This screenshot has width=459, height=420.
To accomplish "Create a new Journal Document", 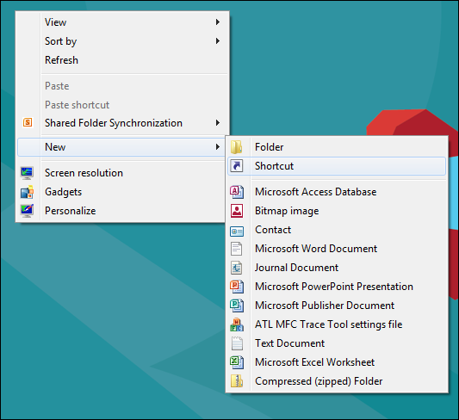I will click(x=337, y=268).
